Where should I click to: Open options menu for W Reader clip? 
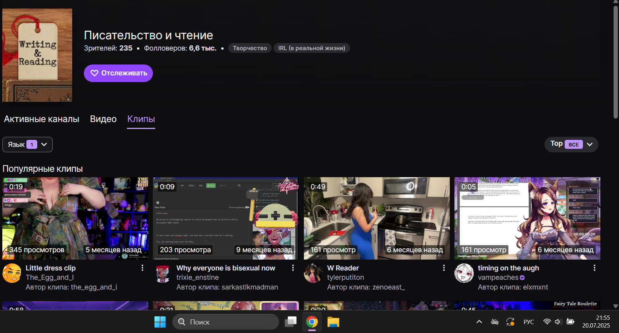pyautogui.click(x=444, y=268)
